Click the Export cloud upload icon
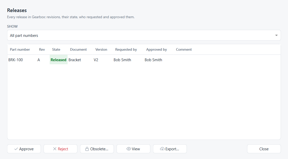Image resolution: width=288 pixels, height=159 pixels. [x=162, y=149]
